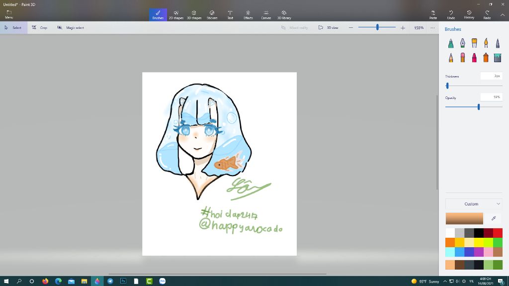Choose the black color swatch

click(479, 233)
